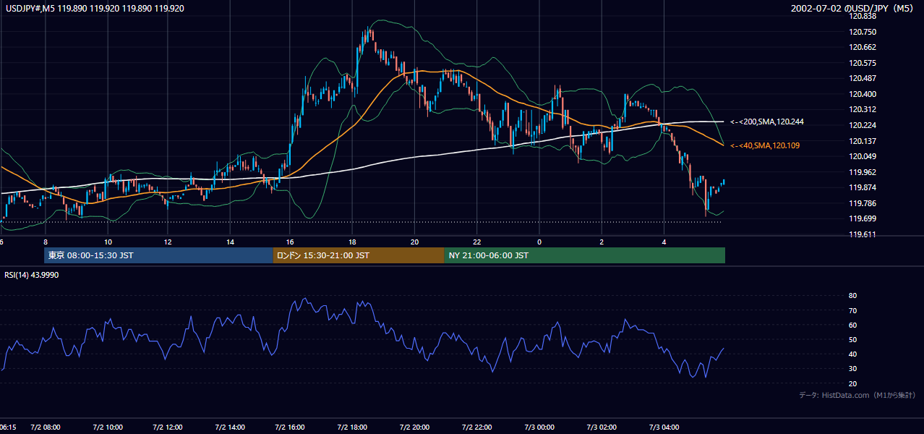Click the RSI scale value 70

coord(852,310)
